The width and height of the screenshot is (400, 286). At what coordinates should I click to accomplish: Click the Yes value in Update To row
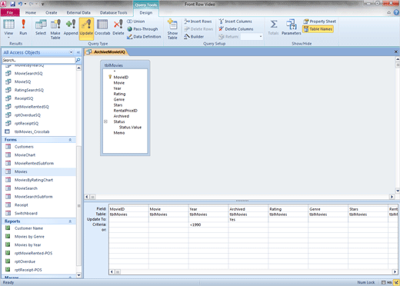[232, 220]
